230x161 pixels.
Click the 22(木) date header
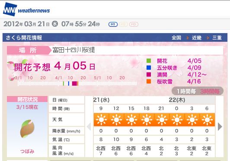tap(177, 100)
